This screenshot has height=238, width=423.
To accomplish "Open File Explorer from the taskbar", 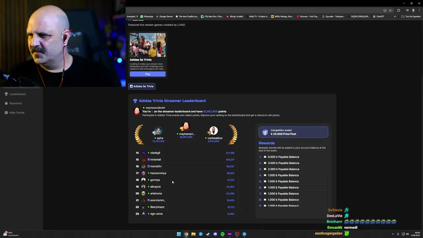I will pos(193,234).
